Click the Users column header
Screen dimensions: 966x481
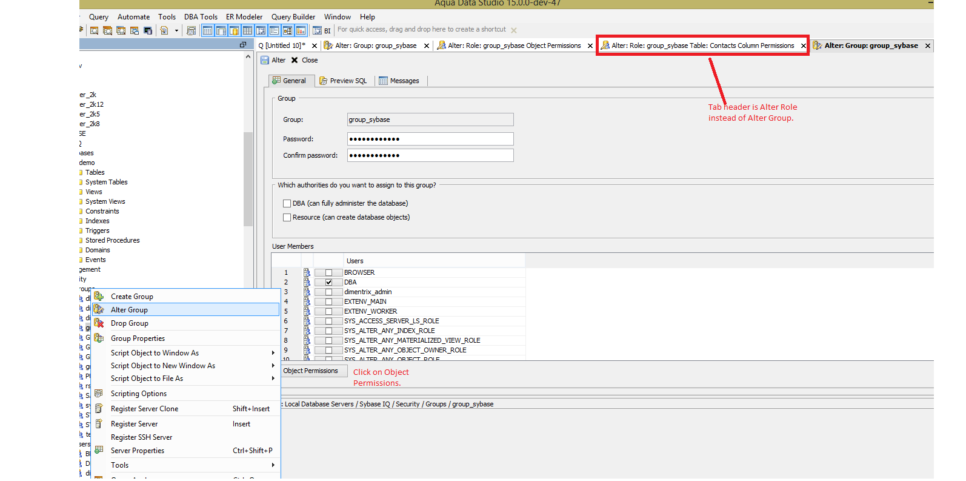434,261
